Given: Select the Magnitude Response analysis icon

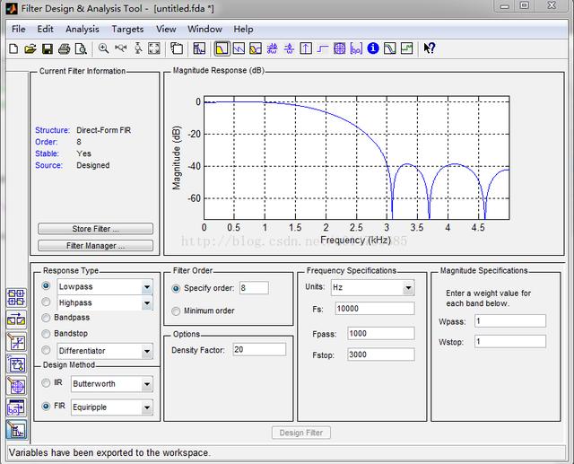Looking at the screenshot, I should (x=222, y=48).
